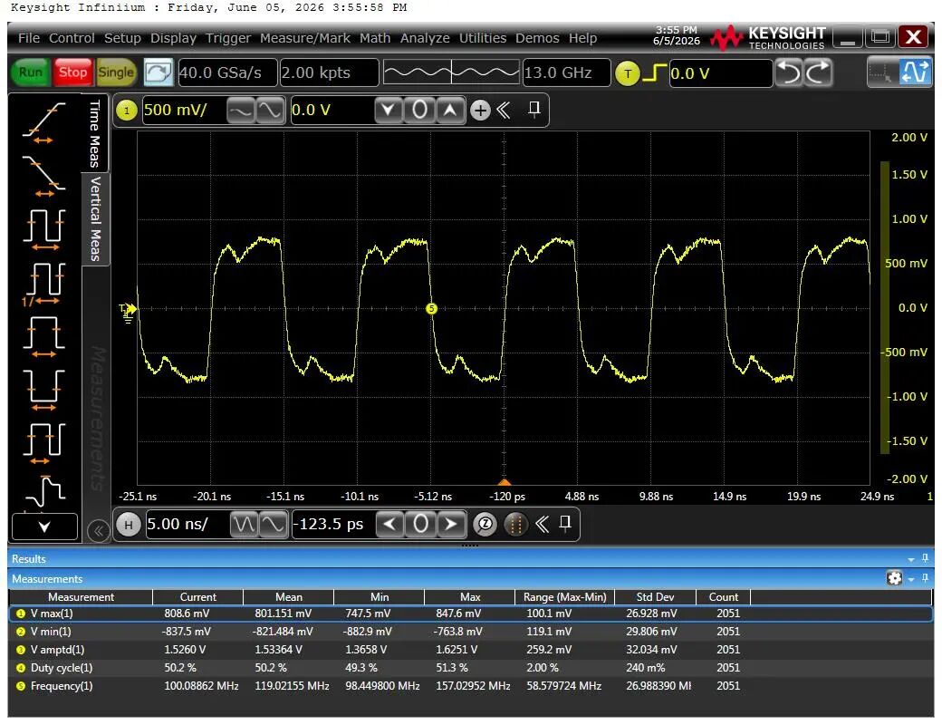Select the frequency measurement icon
The height and width of the screenshot is (725, 942).
coord(43,283)
